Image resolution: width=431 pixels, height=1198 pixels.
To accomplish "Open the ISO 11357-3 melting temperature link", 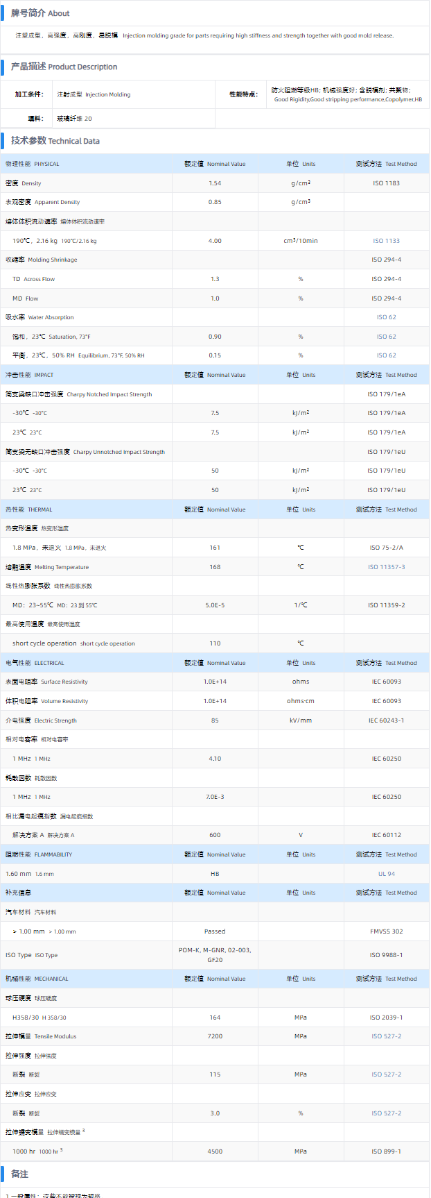I will 386,567.
